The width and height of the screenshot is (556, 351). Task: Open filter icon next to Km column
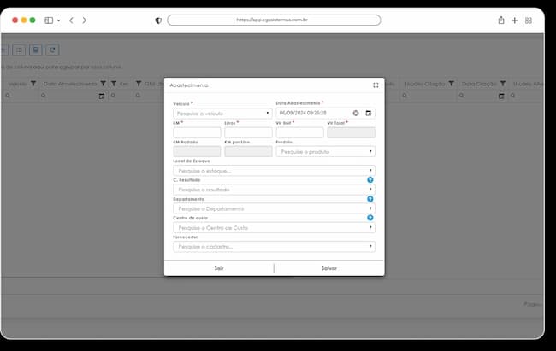click(x=114, y=84)
